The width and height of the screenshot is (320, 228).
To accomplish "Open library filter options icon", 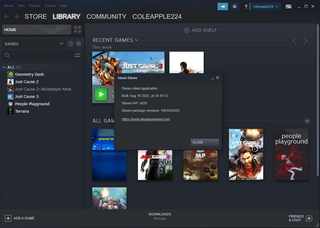I will pos(77,55).
